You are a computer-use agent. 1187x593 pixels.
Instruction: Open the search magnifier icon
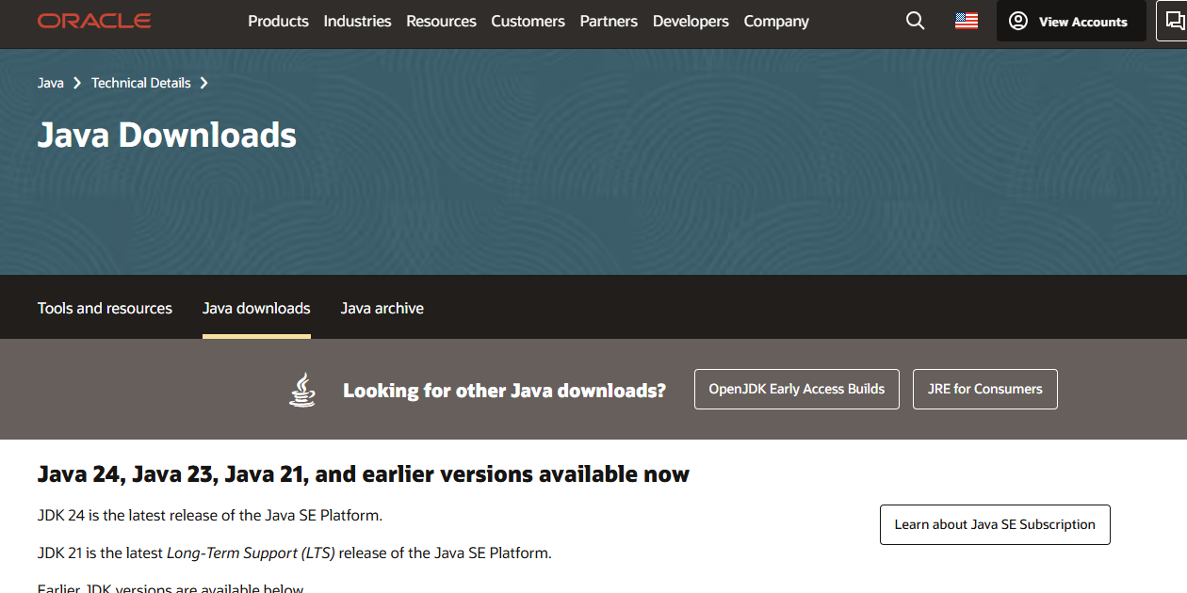pyautogui.click(x=915, y=21)
